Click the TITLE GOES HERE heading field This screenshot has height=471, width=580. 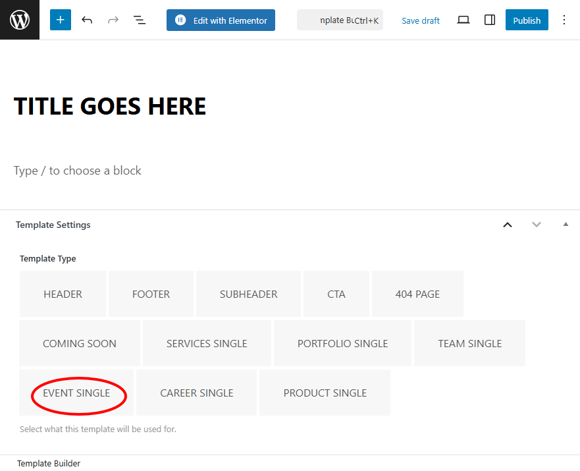pos(110,106)
